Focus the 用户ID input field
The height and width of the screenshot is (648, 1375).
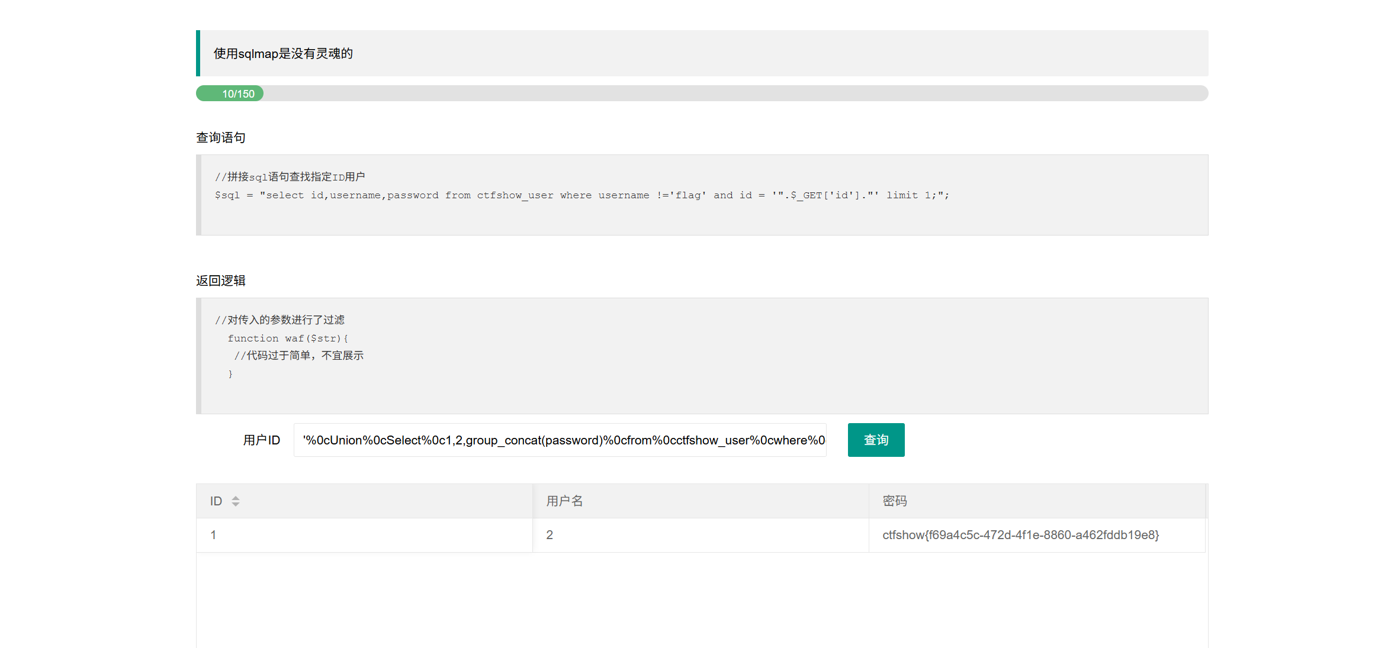(560, 440)
